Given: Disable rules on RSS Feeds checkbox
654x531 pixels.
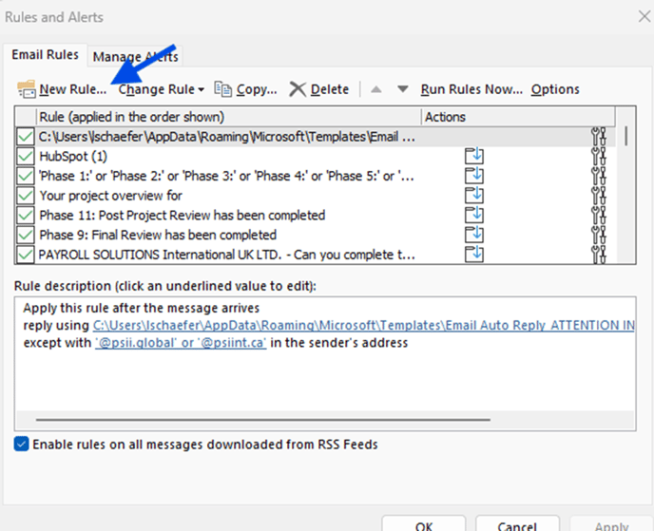Looking at the screenshot, I should pos(22,444).
